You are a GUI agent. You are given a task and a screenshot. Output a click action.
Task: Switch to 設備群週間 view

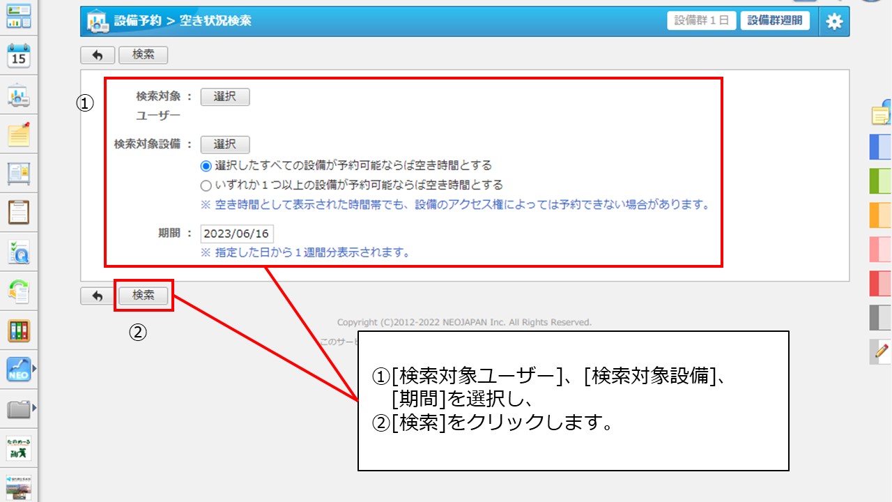[775, 21]
